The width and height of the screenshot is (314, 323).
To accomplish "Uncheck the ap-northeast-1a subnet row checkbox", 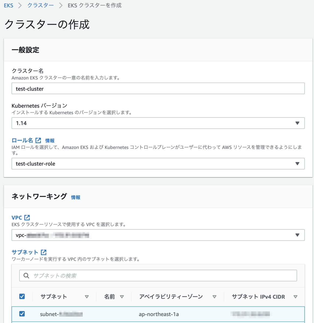I will click(22, 314).
